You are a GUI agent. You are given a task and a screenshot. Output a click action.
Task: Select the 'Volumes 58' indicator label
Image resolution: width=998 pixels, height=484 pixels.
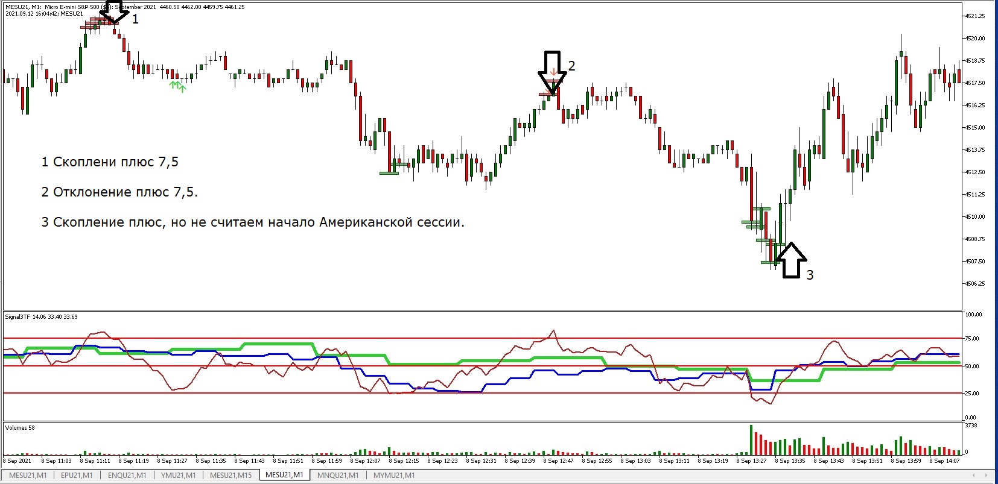point(20,428)
